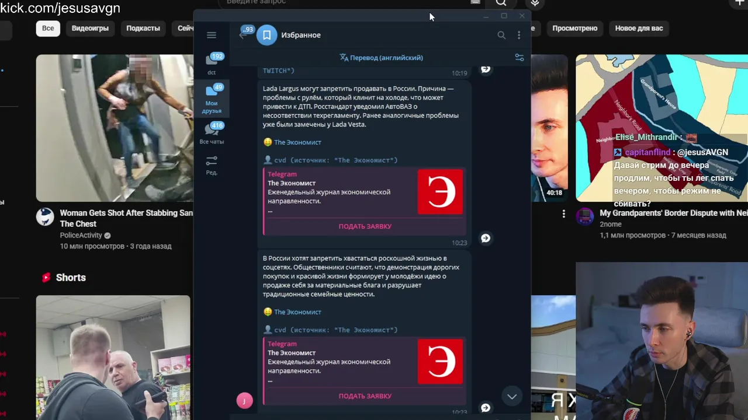
Task: Click the YouTube search input field
Action: [x=351, y=3]
